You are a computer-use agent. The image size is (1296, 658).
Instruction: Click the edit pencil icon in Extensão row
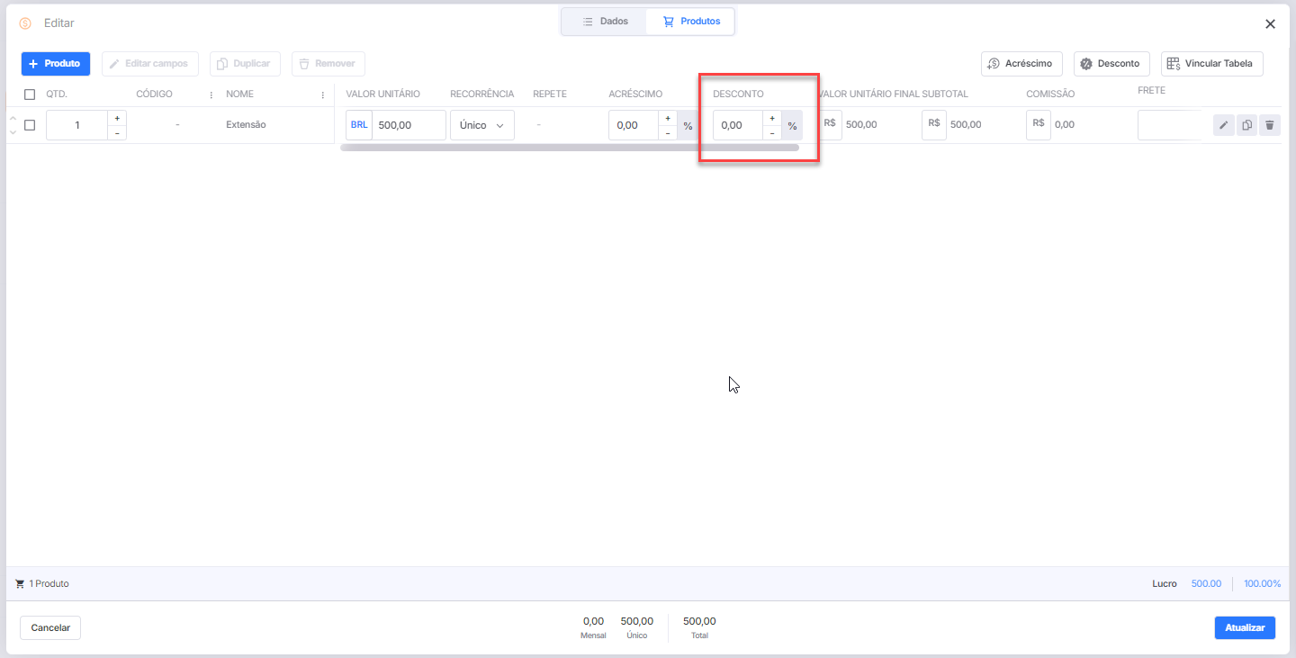(x=1223, y=125)
